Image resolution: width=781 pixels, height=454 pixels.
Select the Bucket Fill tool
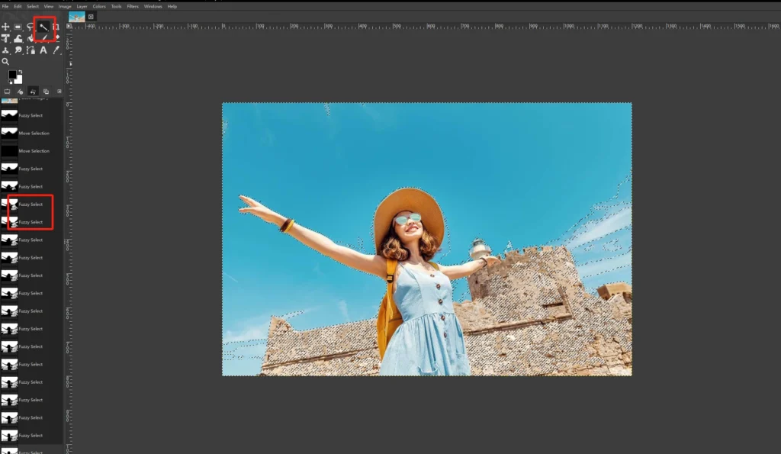tap(31, 38)
